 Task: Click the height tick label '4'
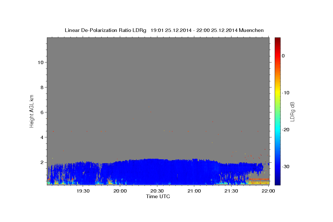42,137
